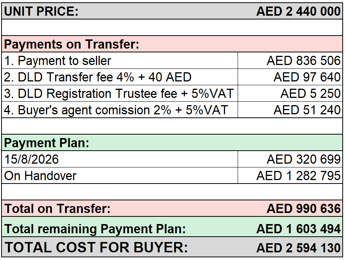Click the Total remaining Payment Plan label
The image size is (345, 260).
coord(95,229)
